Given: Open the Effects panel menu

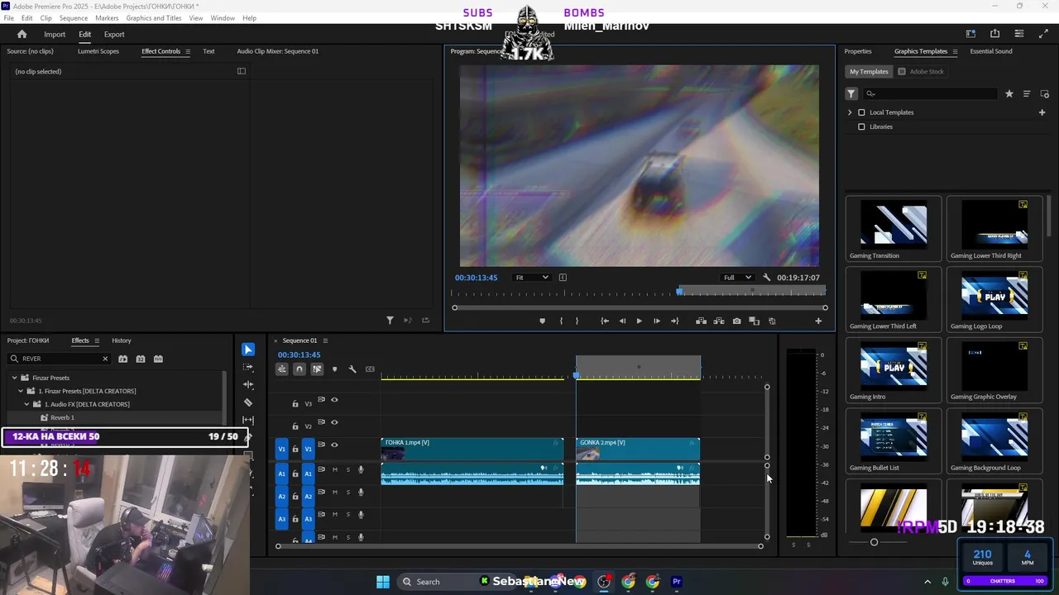Looking at the screenshot, I should tap(97, 340).
